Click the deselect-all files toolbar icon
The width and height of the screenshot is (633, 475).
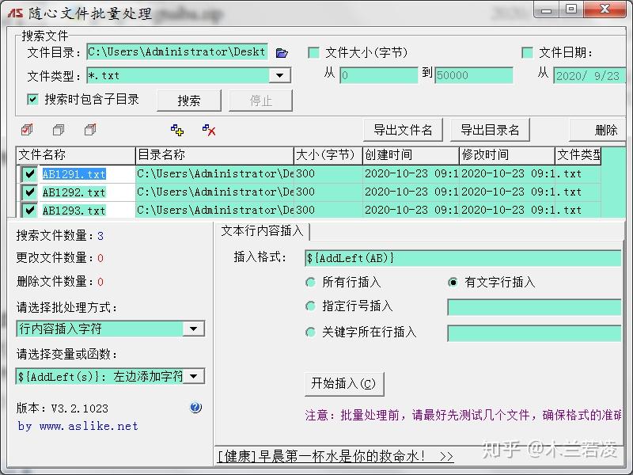point(59,129)
